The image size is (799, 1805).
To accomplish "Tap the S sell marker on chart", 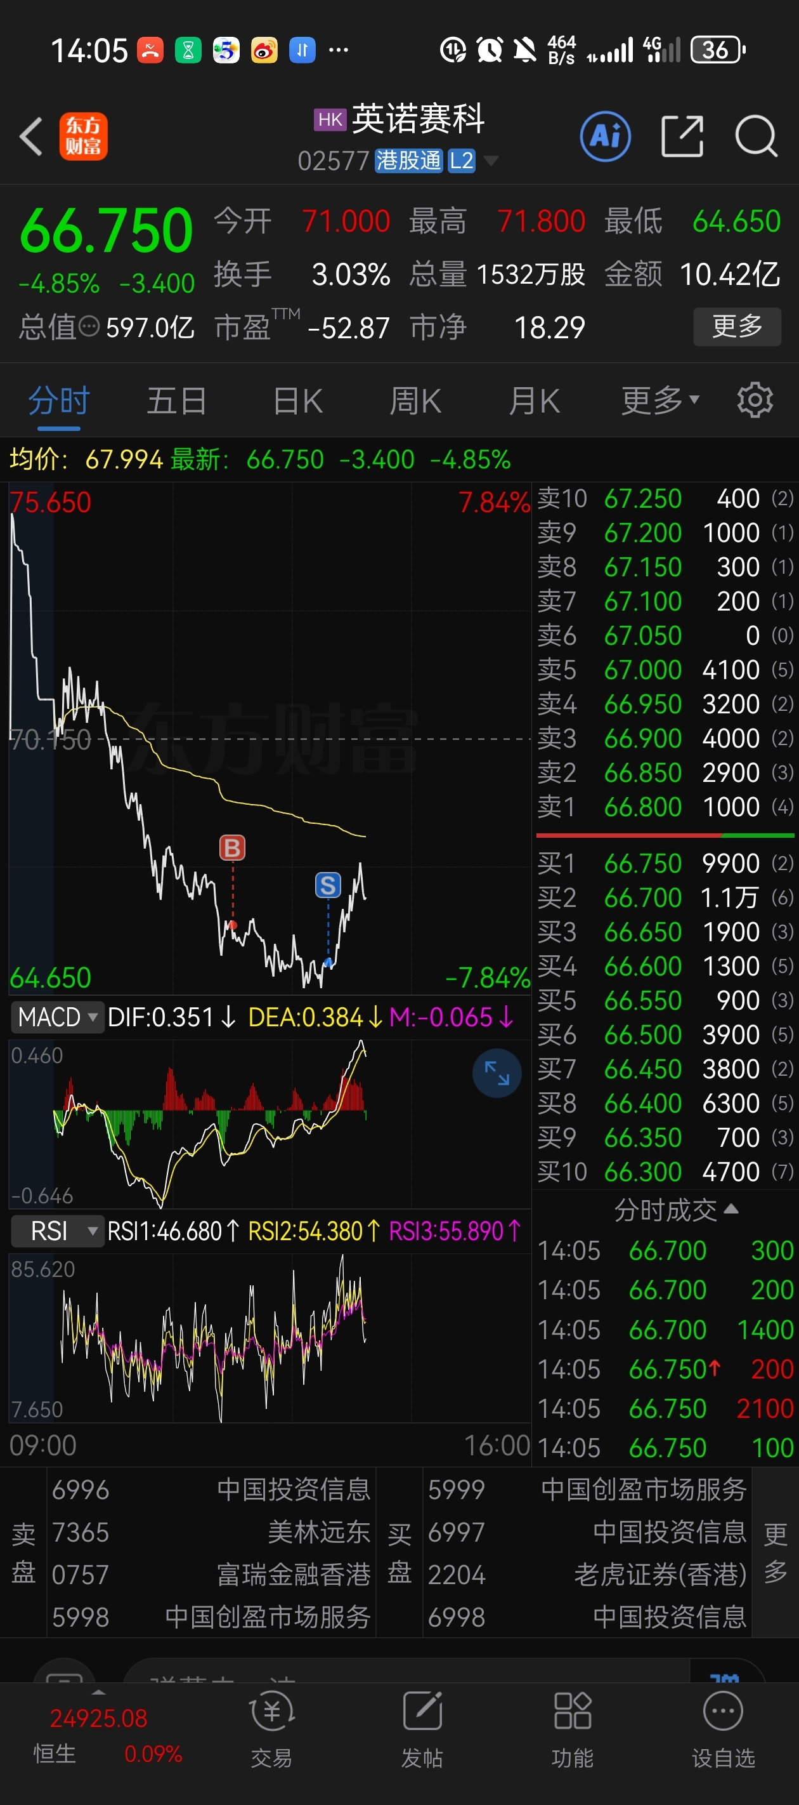I will click(328, 885).
